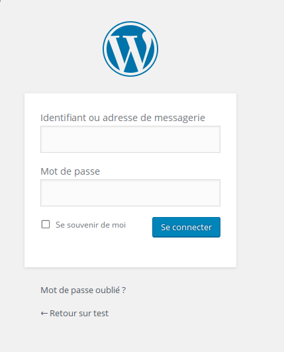The height and width of the screenshot is (352, 284).
Task: Go back to the site named test
Action: point(75,314)
